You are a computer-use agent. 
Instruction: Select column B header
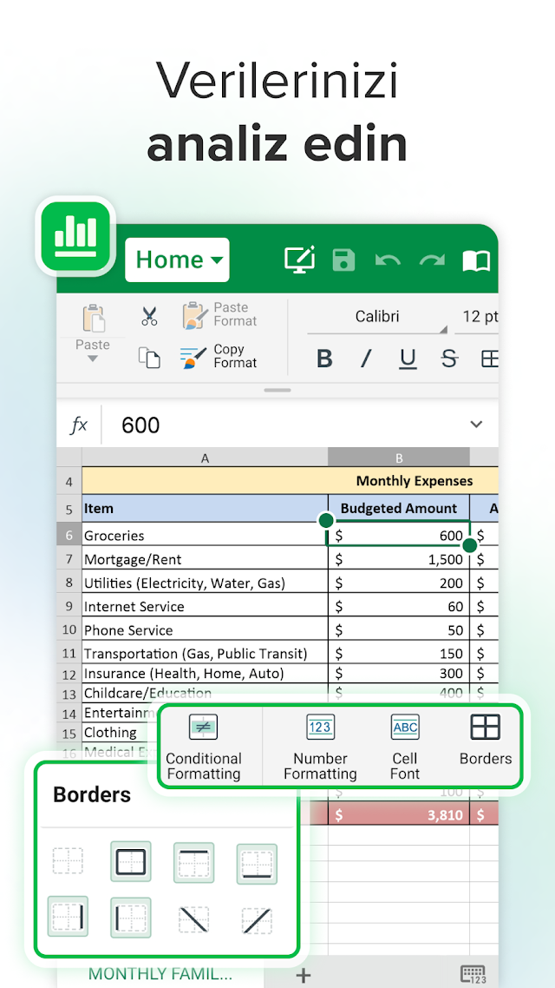tap(399, 458)
